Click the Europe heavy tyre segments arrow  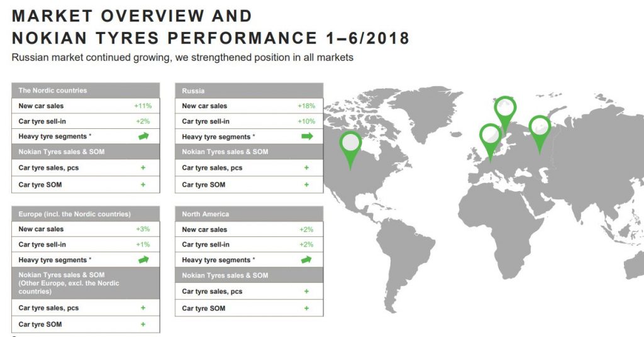[143, 260]
